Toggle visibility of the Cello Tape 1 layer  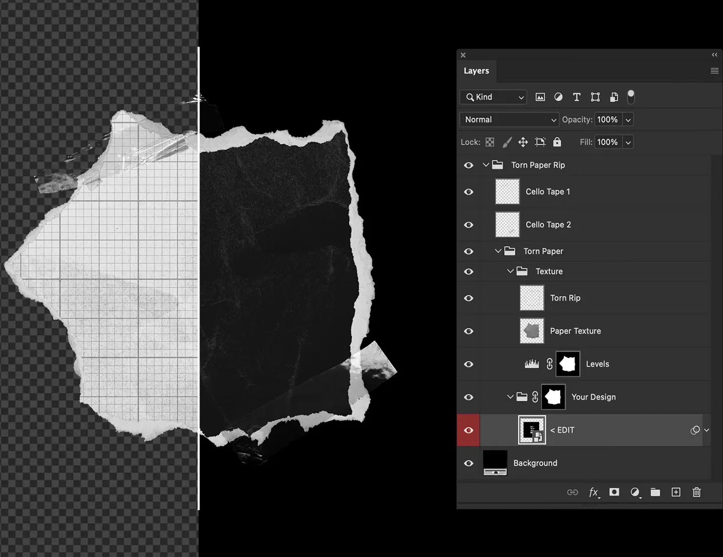[x=468, y=192]
